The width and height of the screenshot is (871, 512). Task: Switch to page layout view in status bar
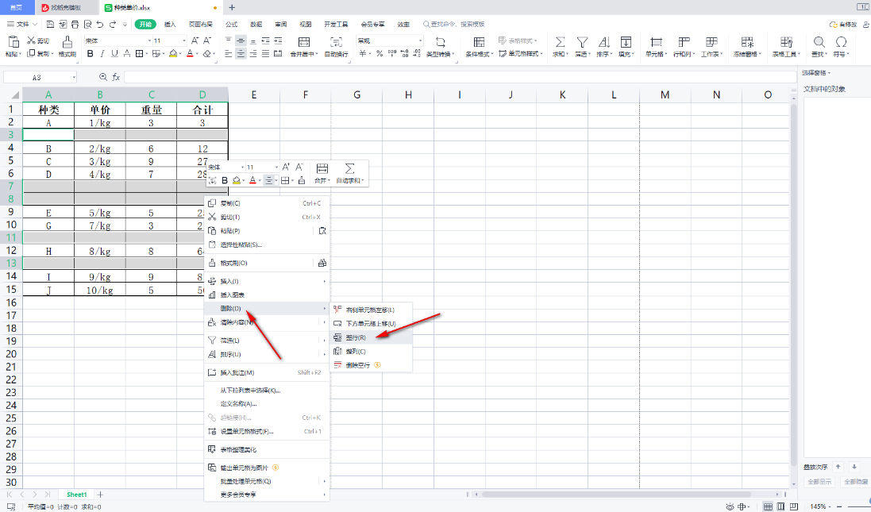[780, 506]
